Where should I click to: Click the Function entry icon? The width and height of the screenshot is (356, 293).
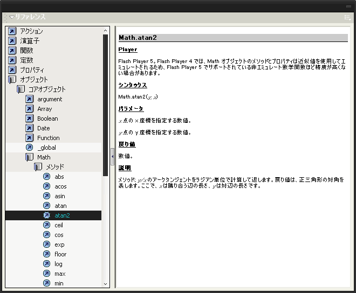tap(29, 138)
